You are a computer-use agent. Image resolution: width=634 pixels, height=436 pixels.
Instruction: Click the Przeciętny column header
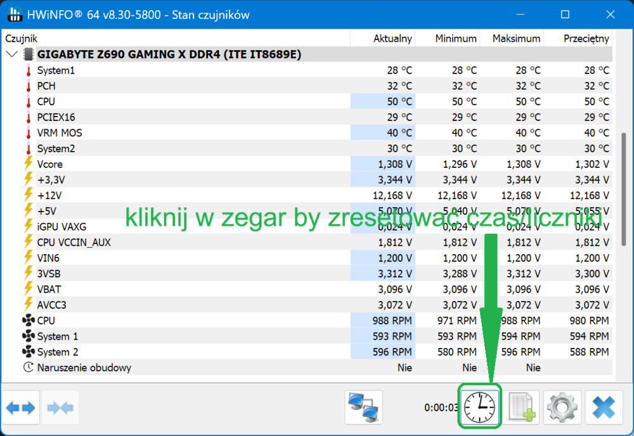click(578, 39)
